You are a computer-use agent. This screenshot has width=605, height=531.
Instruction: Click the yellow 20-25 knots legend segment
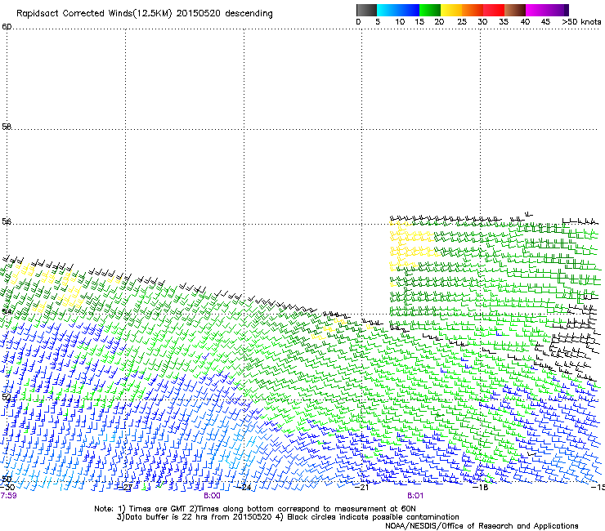(x=451, y=10)
